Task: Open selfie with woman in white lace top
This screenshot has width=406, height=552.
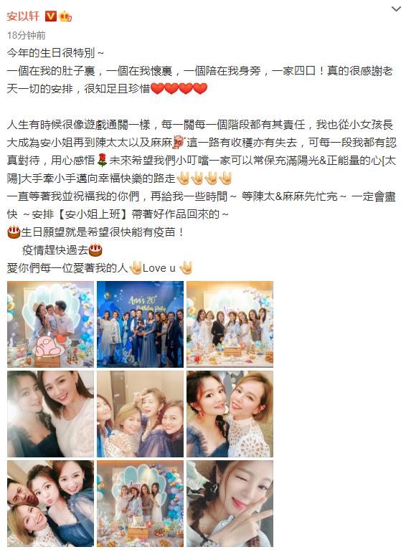Action: click(230, 414)
